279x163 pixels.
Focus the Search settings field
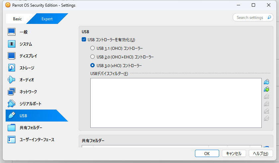coord(253,17)
